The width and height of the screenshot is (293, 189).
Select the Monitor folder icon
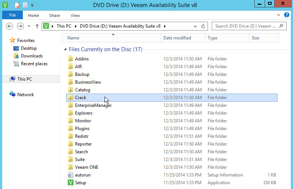(70, 120)
